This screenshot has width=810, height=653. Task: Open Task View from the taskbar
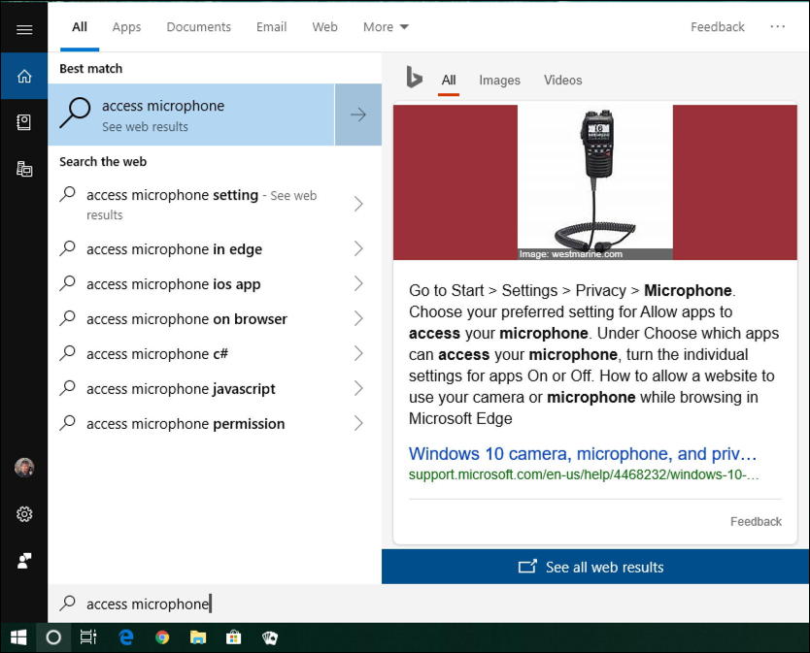point(89,637)
